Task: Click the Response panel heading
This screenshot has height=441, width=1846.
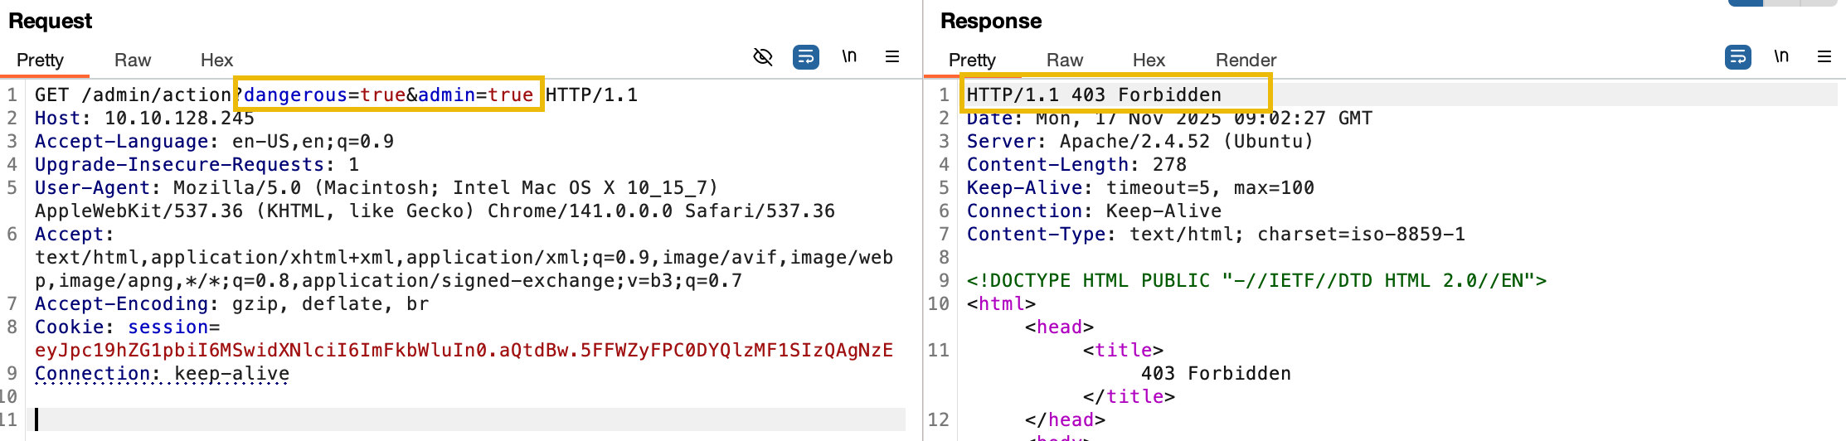Action: coord(991,21)
